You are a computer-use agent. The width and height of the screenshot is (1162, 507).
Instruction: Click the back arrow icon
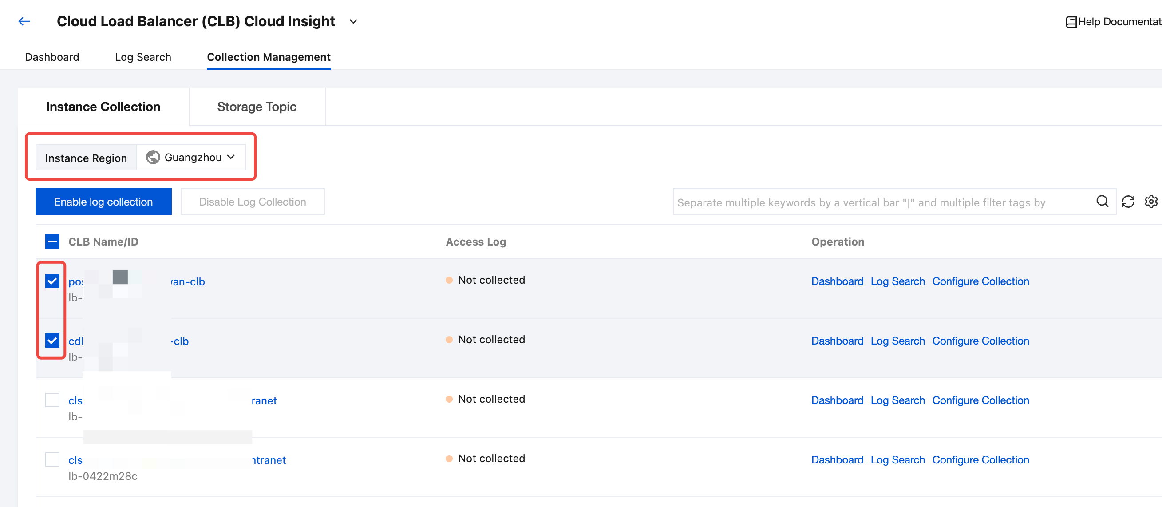[x=24, y=21]
